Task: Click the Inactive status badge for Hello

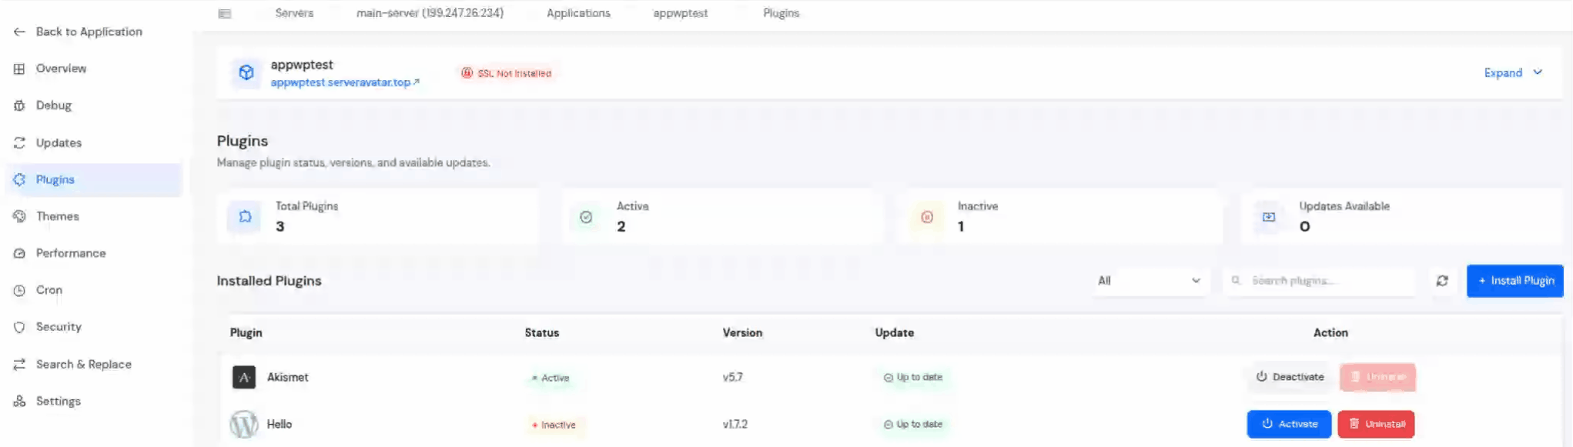Action: coord(554,425)
